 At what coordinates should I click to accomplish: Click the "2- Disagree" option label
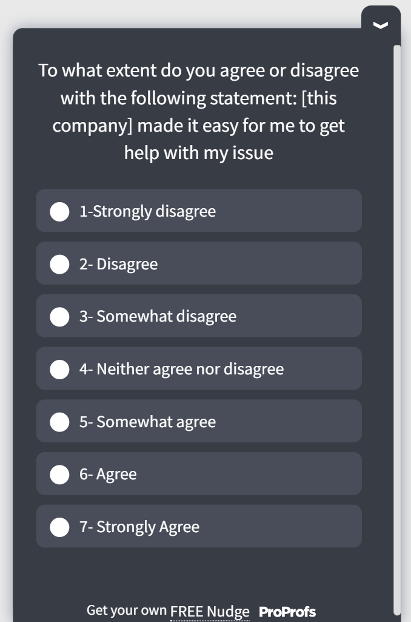(118, 265)
